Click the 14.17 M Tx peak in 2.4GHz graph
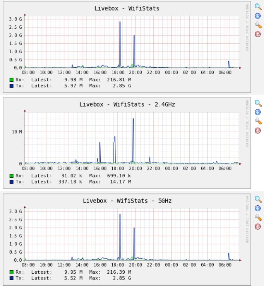 [133, 119]
